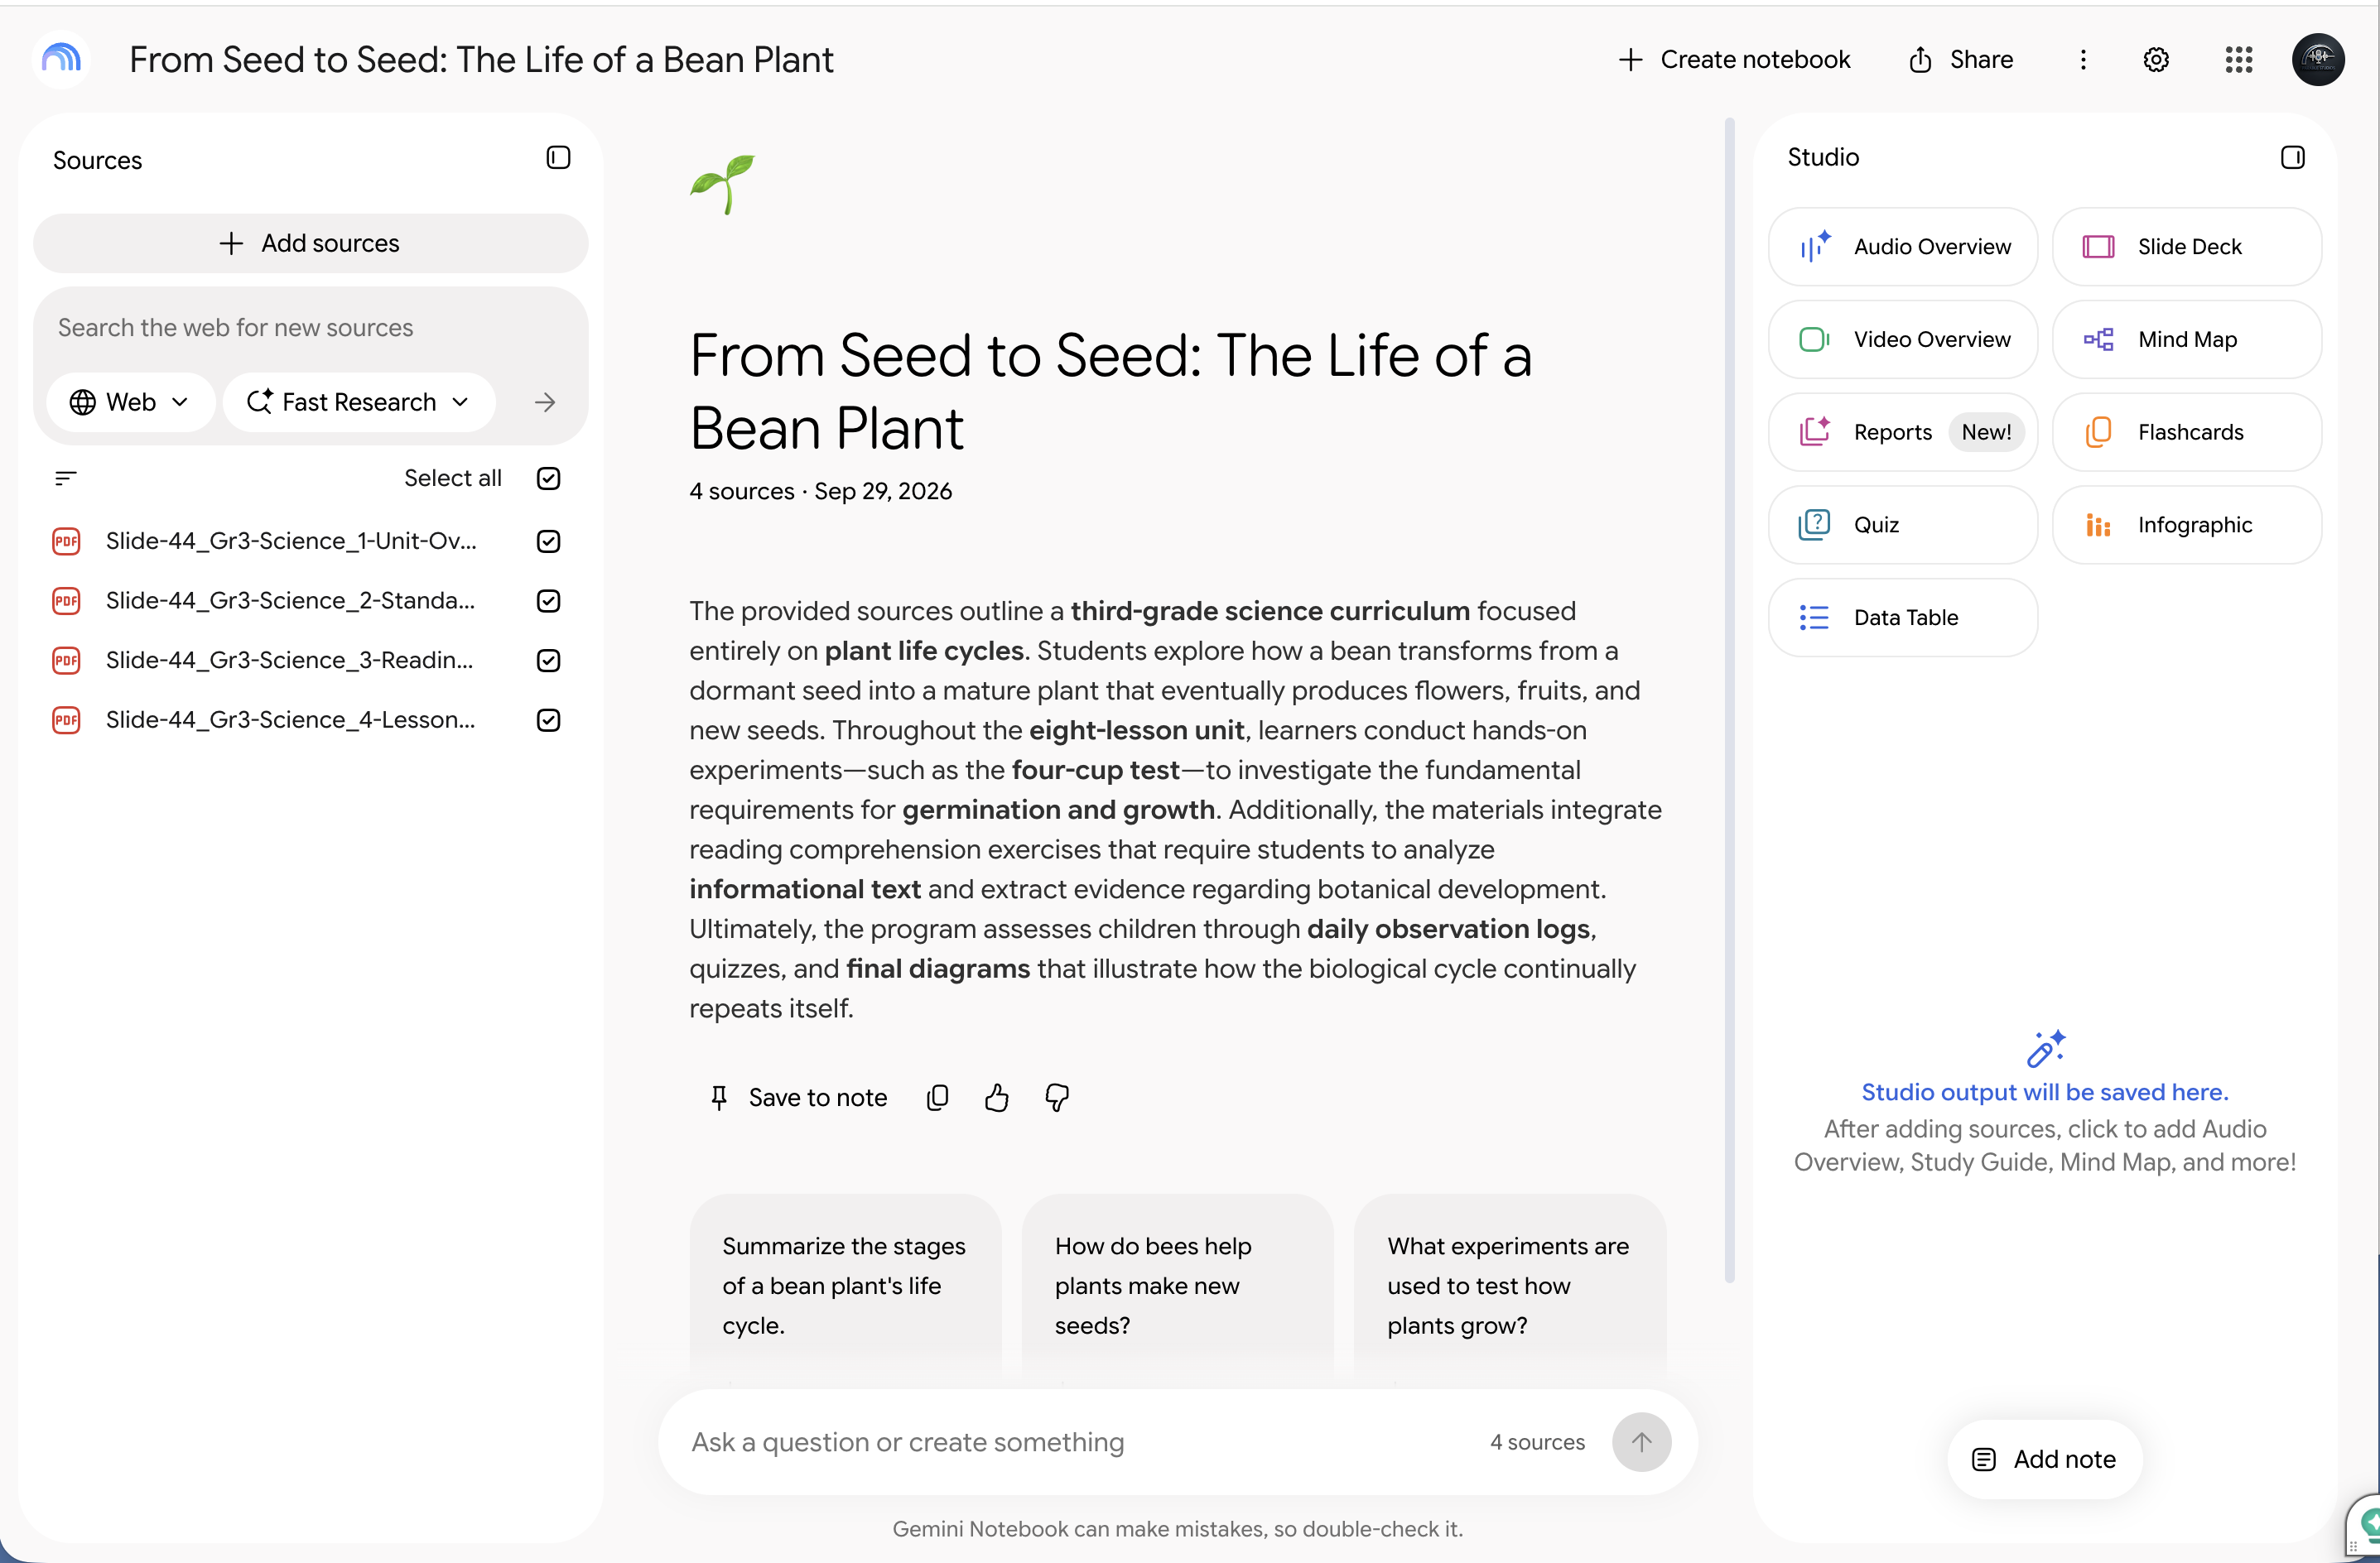The width and height of the screenshot is (2380, 1563).
Task: Click the PDF icon of Slide-44_Gr3-Science_3-Readin
Action: click(x=66, y=660)
